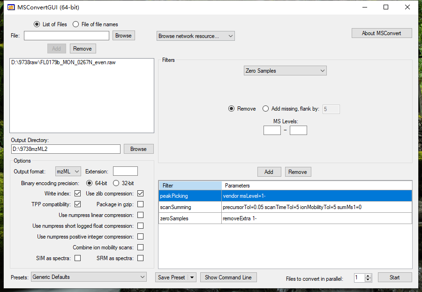Remove the selected file from the list
Image resolution: width=422 pixels, height=292 pixels.
[x=83, y=48]
